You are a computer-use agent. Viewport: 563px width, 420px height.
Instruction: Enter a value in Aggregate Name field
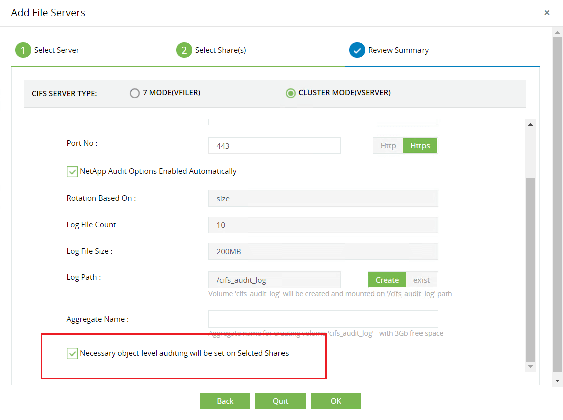click(323, 319)
